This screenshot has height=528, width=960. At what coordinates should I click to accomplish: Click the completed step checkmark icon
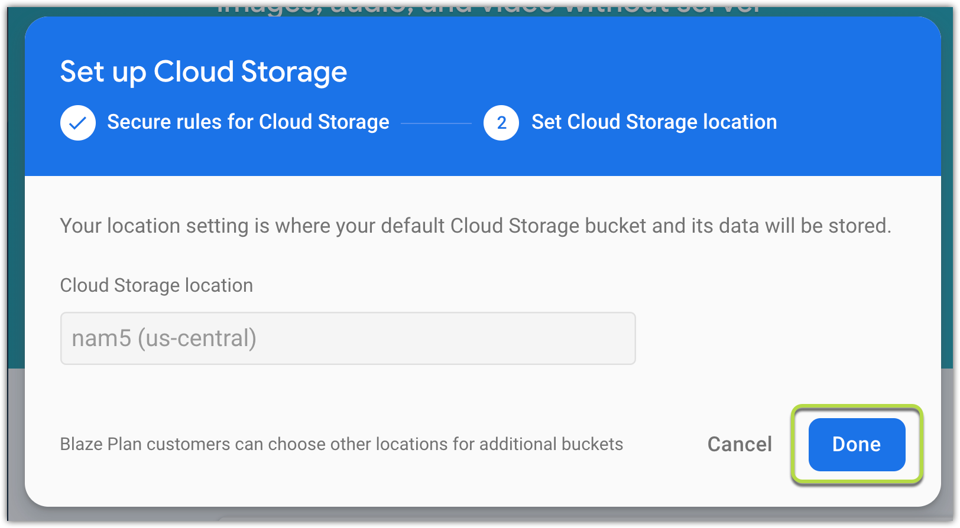click(78, 123)
